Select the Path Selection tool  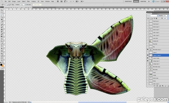[2, 49]
